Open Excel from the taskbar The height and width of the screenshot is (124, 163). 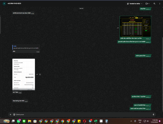tap(96, 121)
